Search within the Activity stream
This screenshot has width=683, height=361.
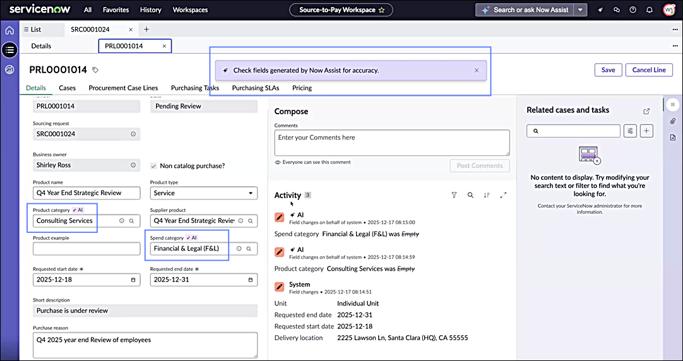tap(470, 195)
